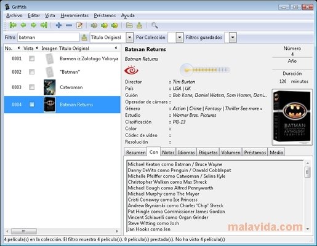
Task: Click the See more genre link
Action: (x=251, y=109)
